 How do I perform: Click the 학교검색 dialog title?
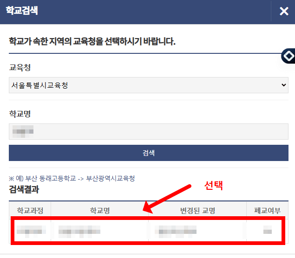pyautogui.click(x=22, y=11)
